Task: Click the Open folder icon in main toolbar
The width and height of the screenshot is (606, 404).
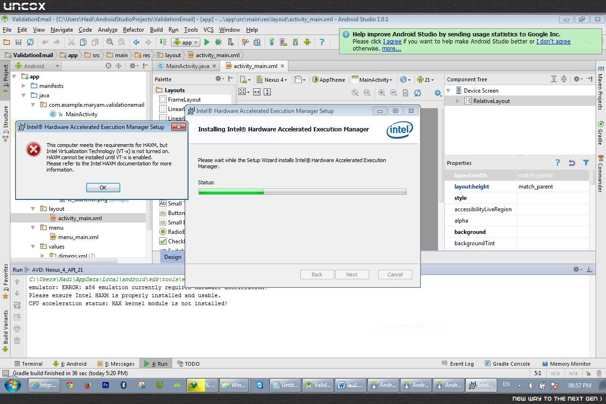Action: coord(7,42)
